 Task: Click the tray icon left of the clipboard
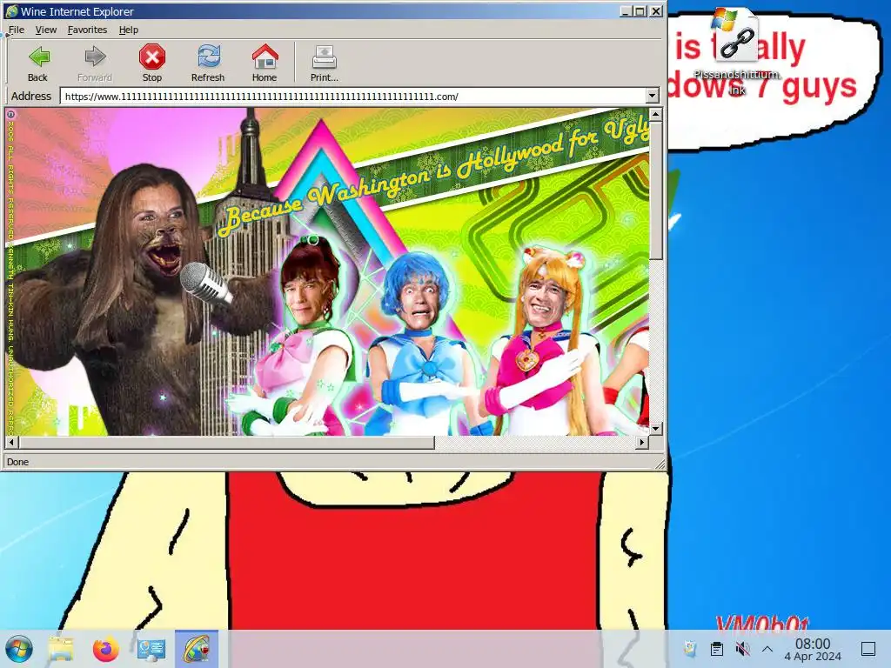[690, 649]
